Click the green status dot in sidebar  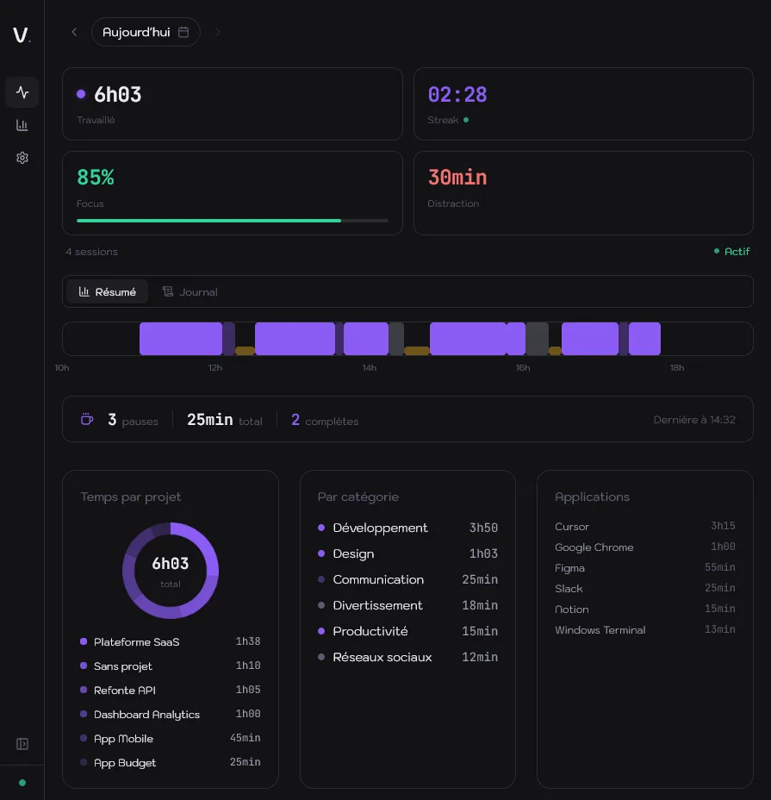pyautogui.click(x=22, y=783)
